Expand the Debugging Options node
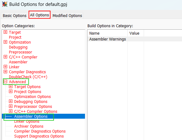 pyautogui.click(x=11, y=101)
